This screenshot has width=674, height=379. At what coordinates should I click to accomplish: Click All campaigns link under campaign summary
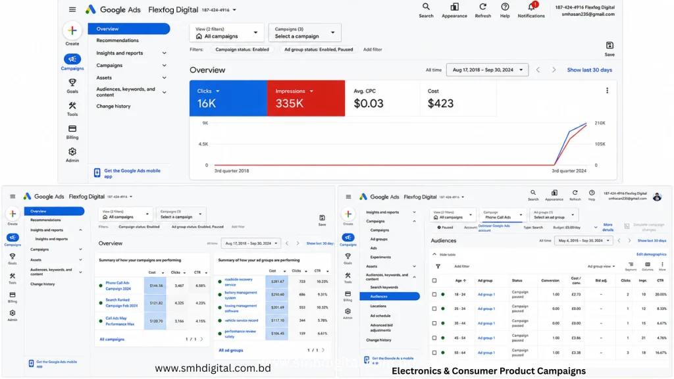[112, 340]
